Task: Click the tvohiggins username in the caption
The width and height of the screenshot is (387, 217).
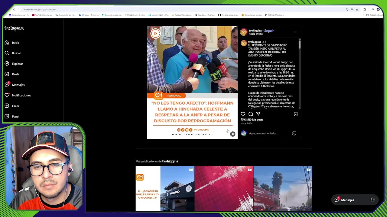Action: [255, 42]
